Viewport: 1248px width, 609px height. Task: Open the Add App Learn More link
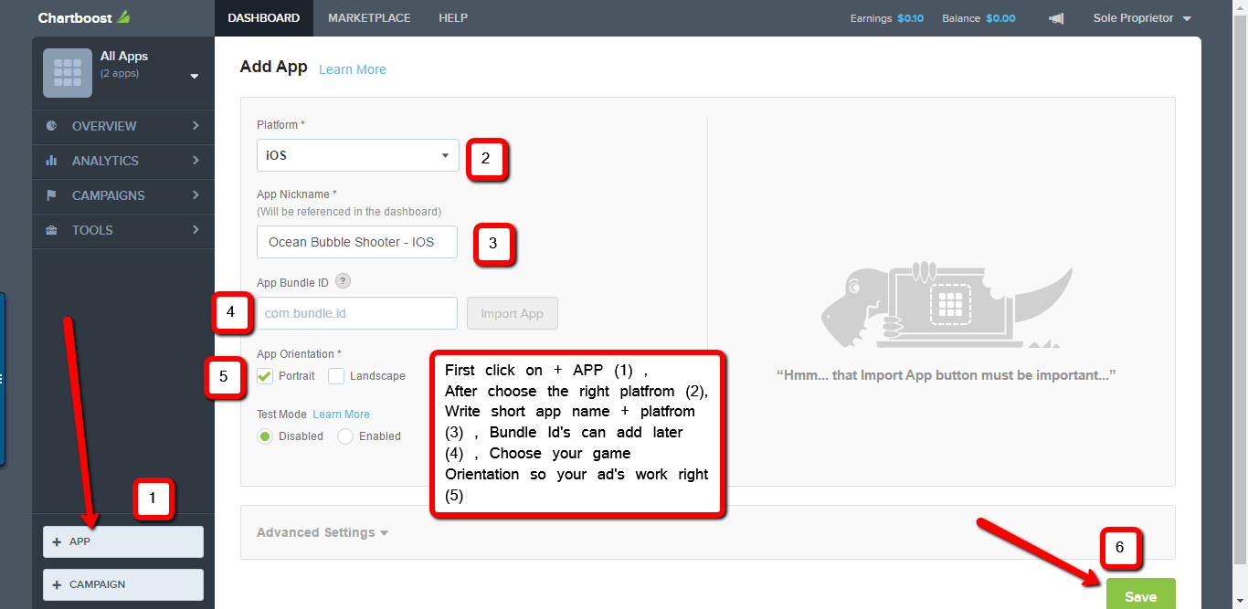[353, 69]
